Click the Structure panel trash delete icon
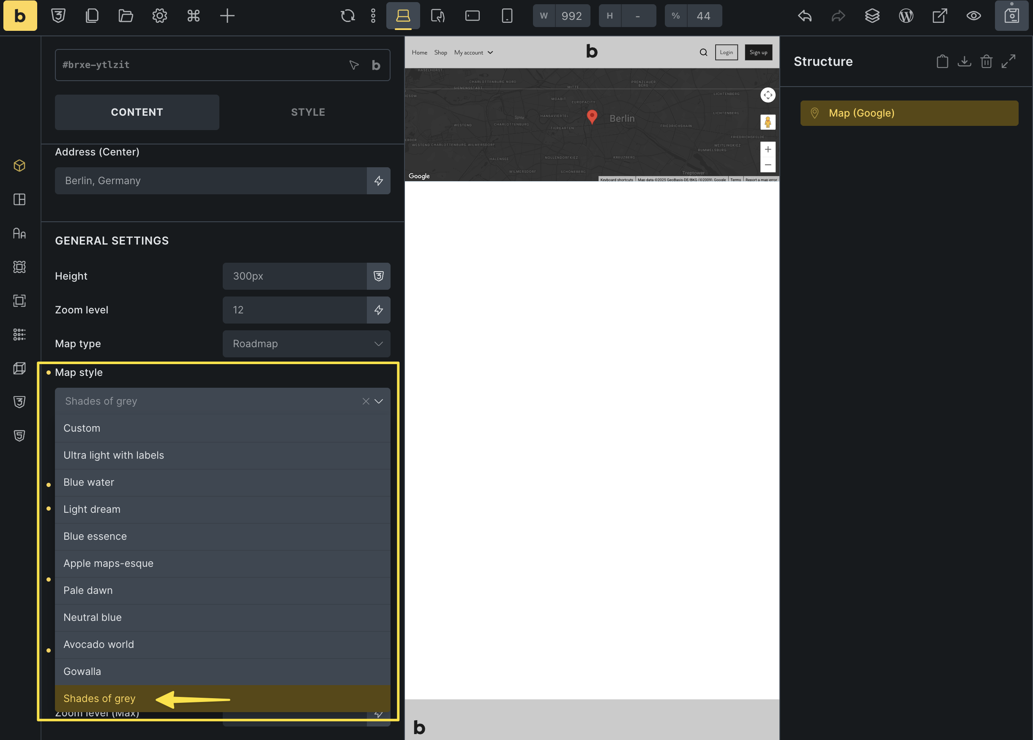Screen dimensions: 1033x740 [x=986, y=61]
